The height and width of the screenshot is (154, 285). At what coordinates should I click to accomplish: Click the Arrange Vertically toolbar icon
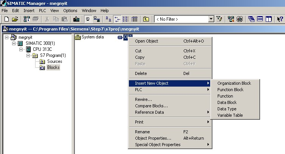pyautogui.click(x=269, y=19)
